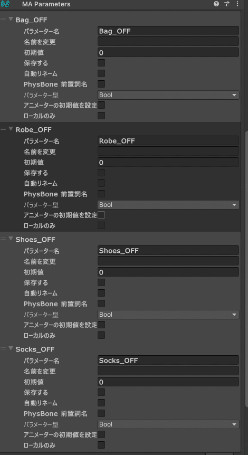Image resolution: width=248 pixels, height=455 pixels.
Task: Collapse the Shoes_OFF foldout triangle
Action: [11, 239]
